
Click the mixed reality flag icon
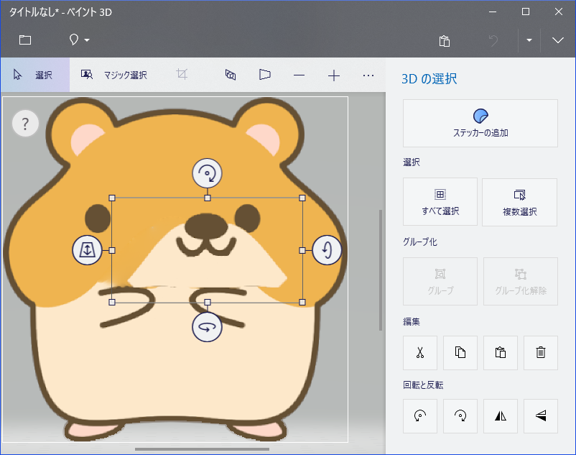pyautogui.click(x=264, y=75)
